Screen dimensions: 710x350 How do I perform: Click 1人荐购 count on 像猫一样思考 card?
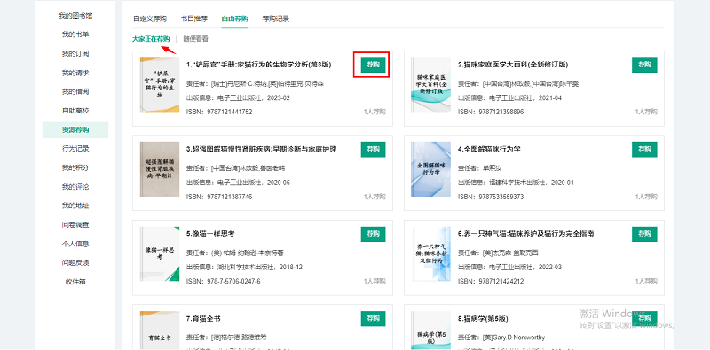375,281
